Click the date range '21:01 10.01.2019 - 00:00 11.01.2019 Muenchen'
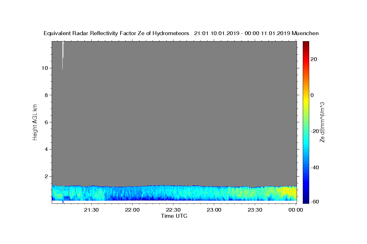 (256, 33)
